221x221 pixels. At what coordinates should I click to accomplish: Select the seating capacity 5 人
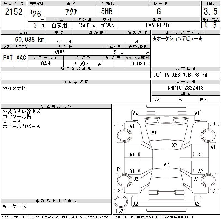(119, 52)
